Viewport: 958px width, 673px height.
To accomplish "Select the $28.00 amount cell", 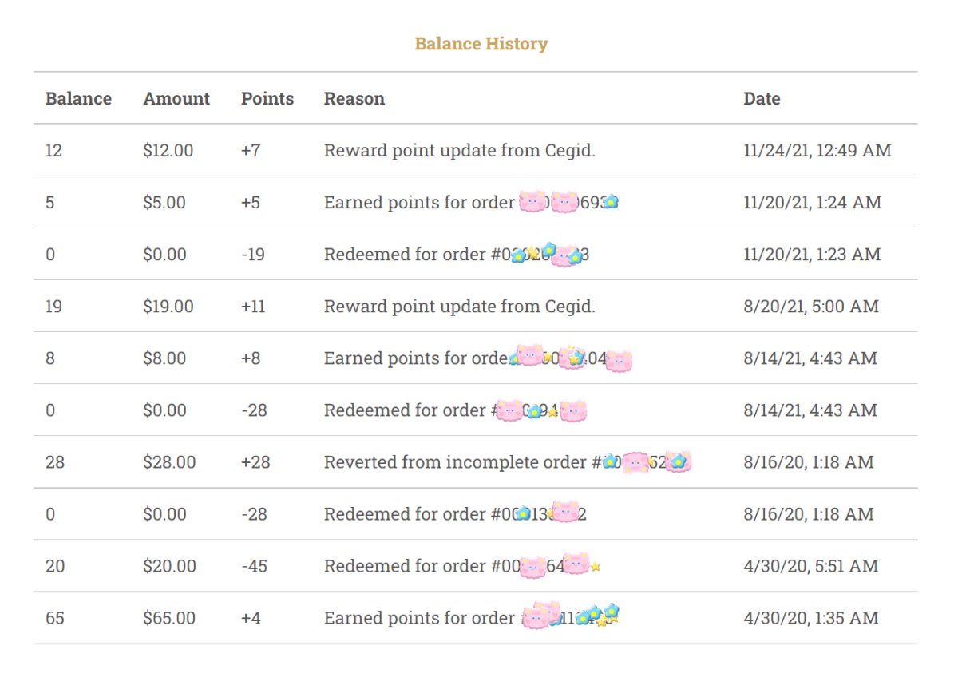I will [x=169, y=462].
